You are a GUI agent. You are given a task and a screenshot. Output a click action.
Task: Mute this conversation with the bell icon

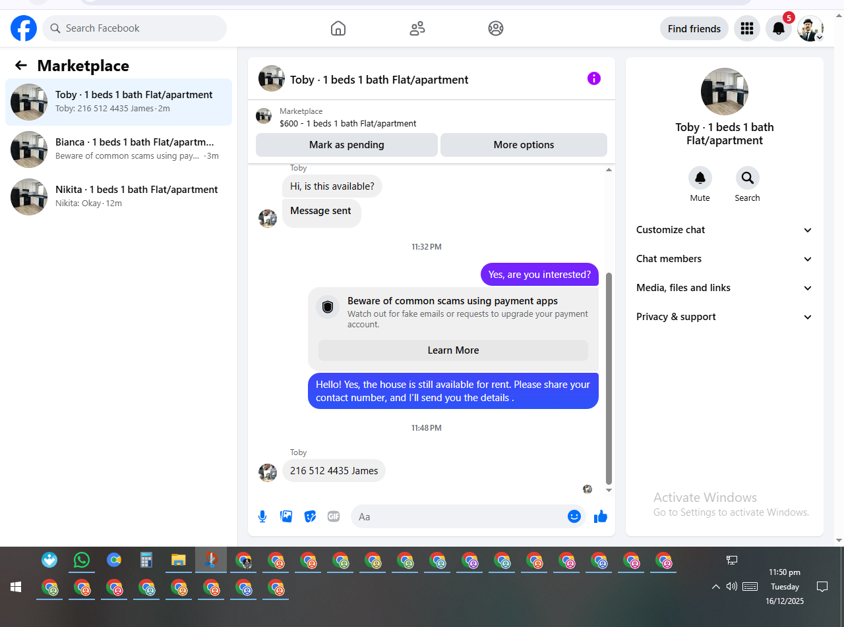(700, 178)
